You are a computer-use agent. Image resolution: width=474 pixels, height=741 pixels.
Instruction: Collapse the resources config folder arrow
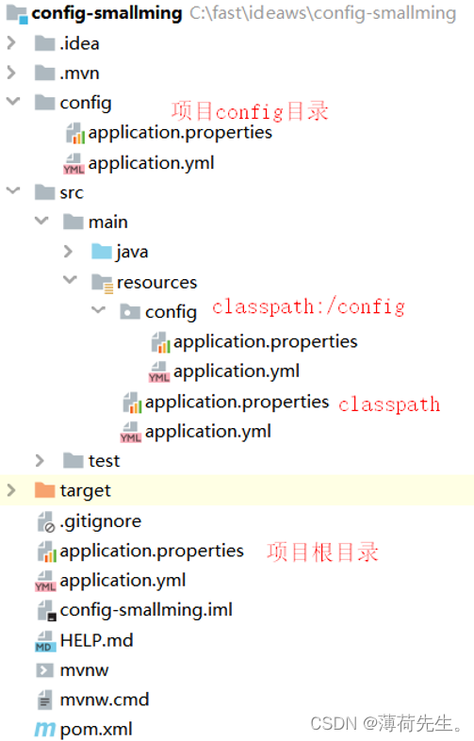[98, 310]
